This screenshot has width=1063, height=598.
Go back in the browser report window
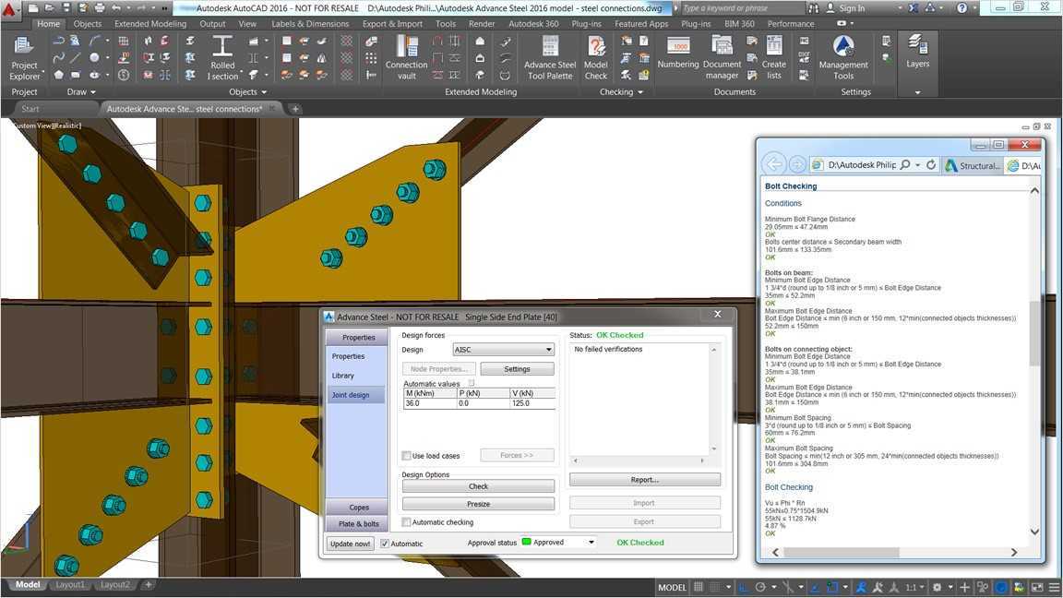773,164
